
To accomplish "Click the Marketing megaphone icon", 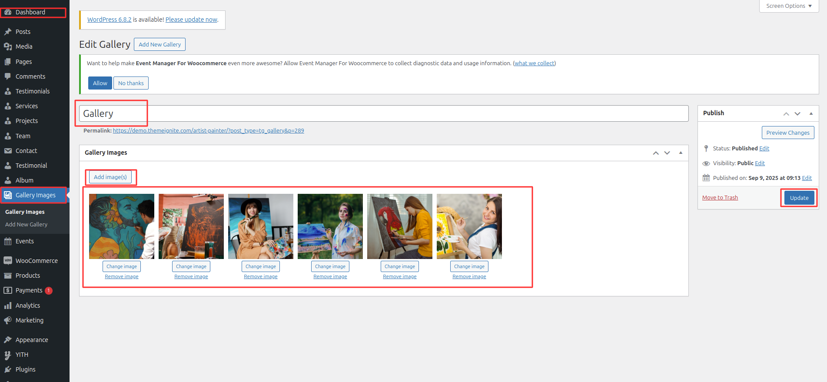I will [x=8, y=320].
